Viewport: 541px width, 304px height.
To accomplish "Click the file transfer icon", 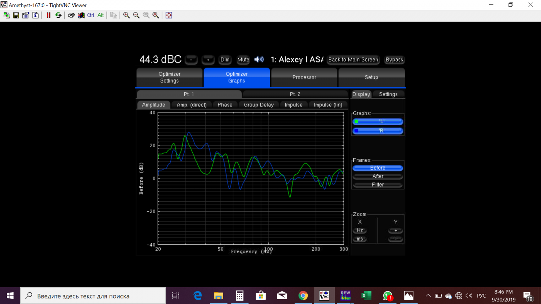I will (x=114, y=15).
